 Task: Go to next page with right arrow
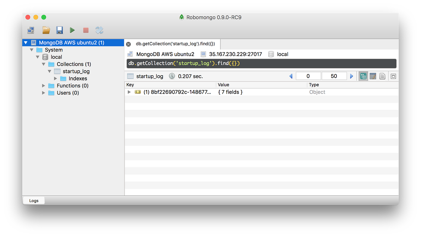(352, 76)
